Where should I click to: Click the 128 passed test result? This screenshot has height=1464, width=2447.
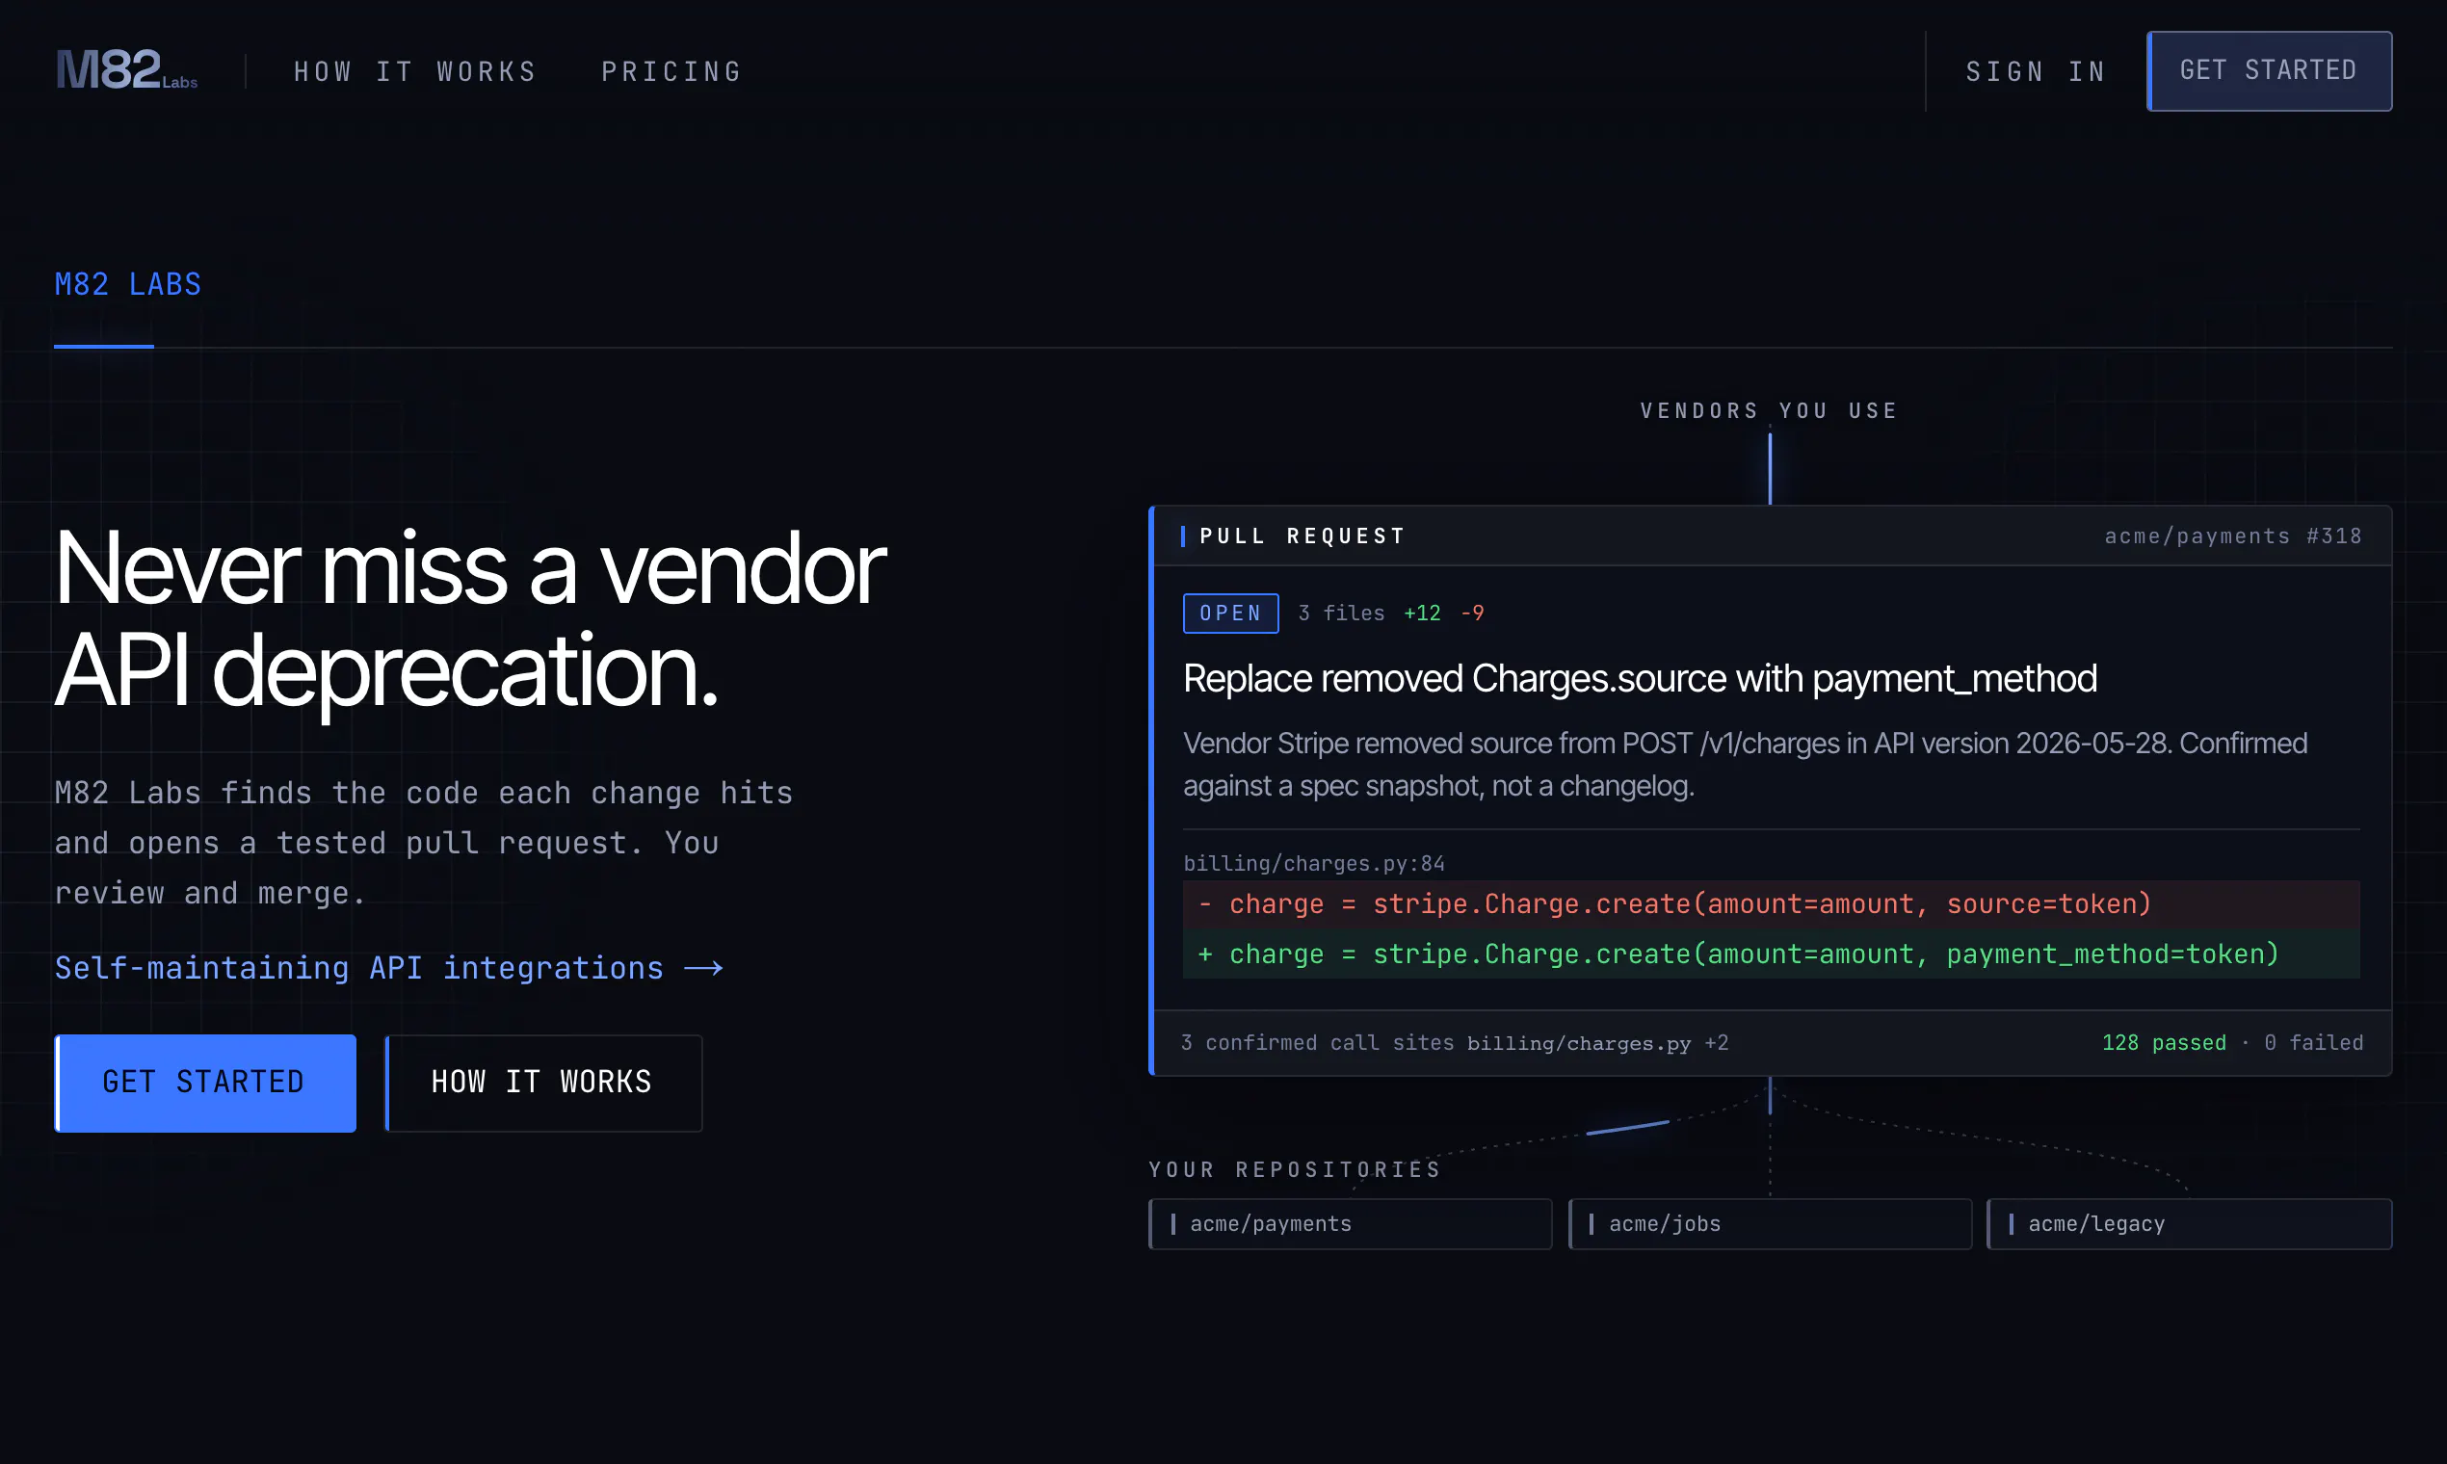(2164, 1043)
